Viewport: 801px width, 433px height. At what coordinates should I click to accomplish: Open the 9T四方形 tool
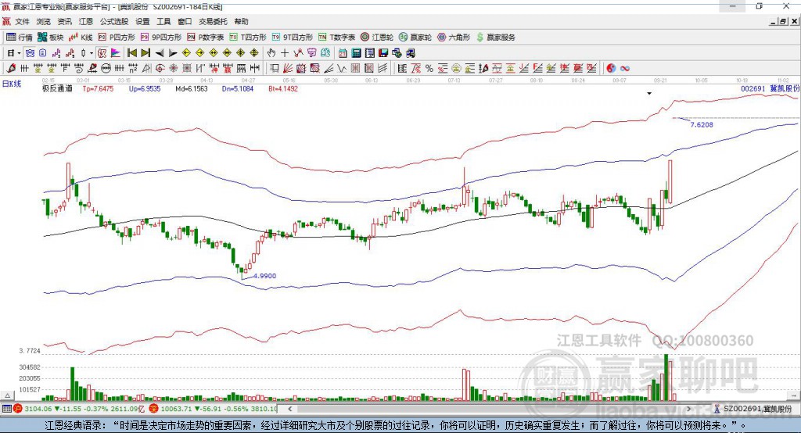click(x=293, y=38)
